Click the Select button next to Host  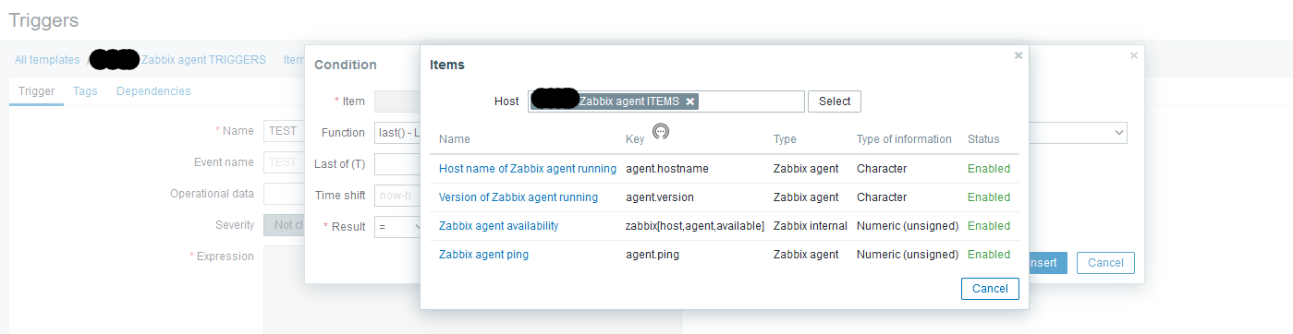point(835,101)
